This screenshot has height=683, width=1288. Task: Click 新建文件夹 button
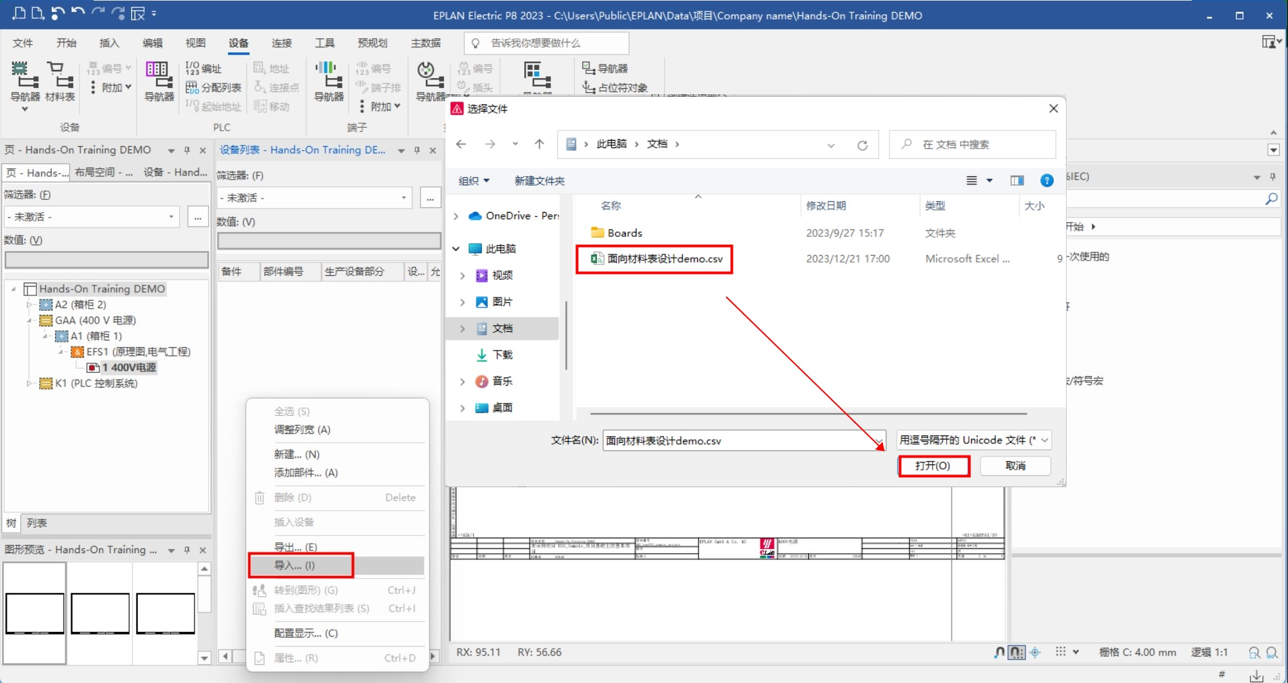pos(540,180)
